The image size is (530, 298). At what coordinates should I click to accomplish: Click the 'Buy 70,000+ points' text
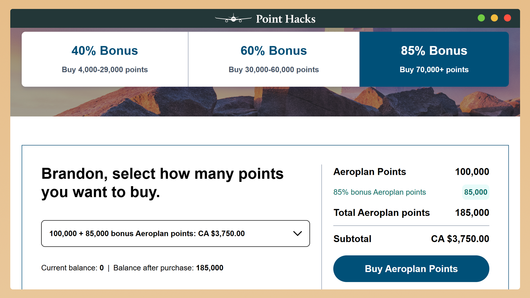(434, 70)
